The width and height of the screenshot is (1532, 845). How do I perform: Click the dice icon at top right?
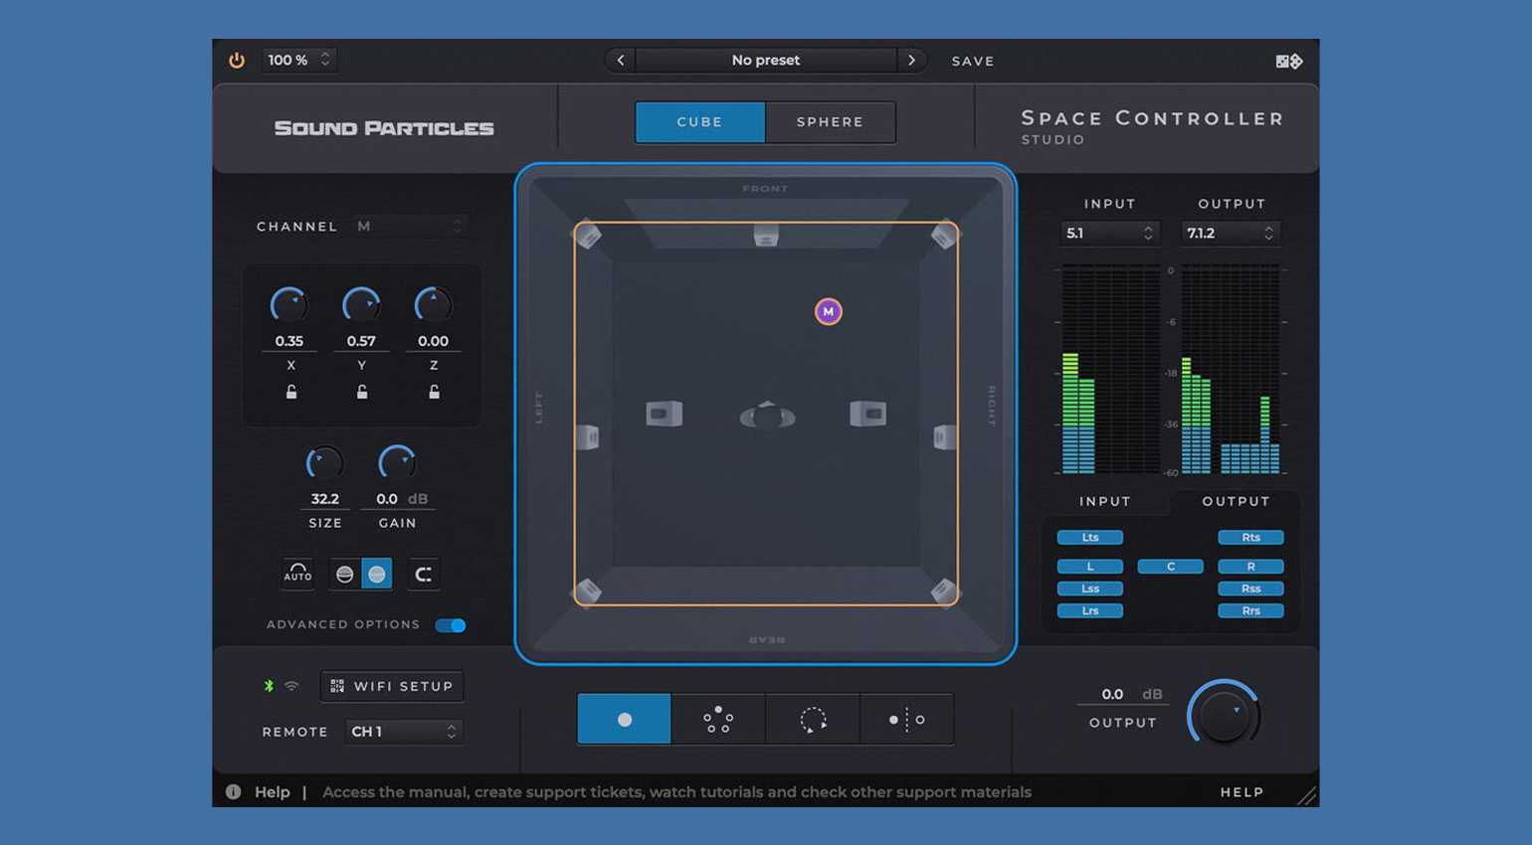tap(1289, 62)
